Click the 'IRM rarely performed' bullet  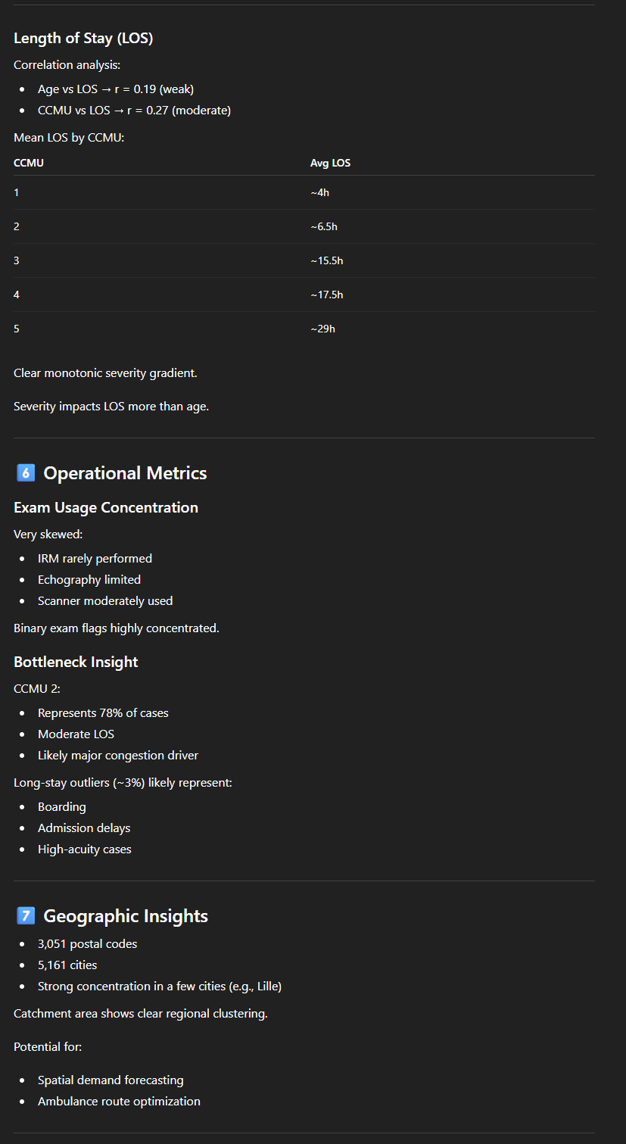click(x=95, y=558)
